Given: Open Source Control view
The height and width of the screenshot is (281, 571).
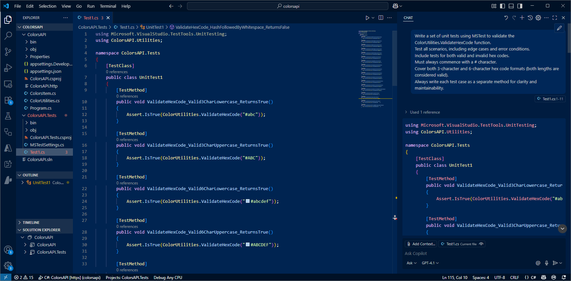Looking at the screenshot, I should (x=8, y=51).
